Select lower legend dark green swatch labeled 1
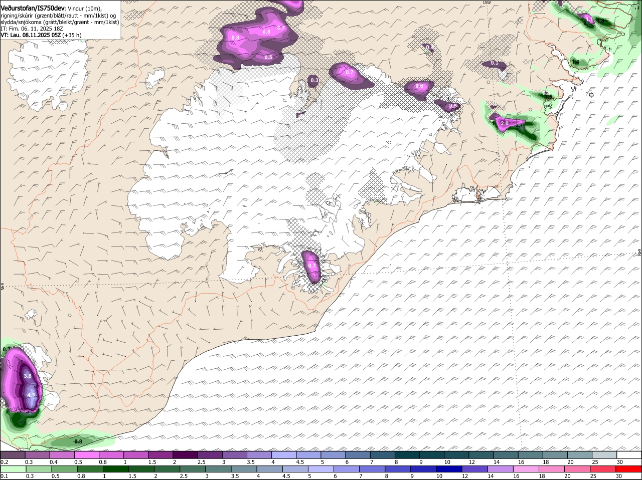The image size is (642, 480). pos(115,469)
